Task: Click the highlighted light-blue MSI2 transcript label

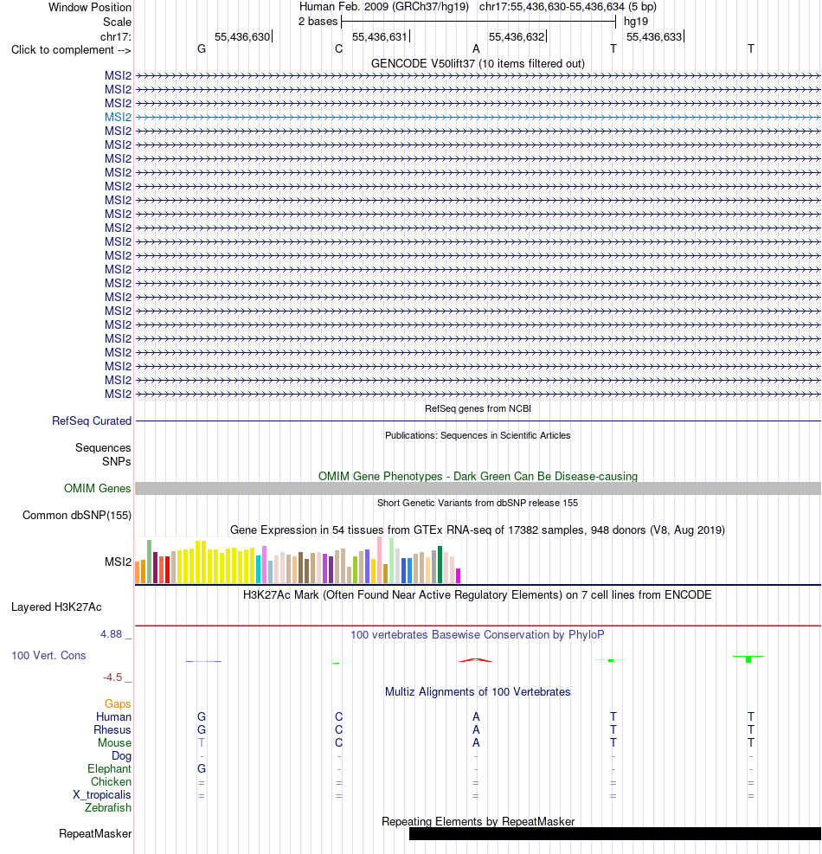Action: 119,117
